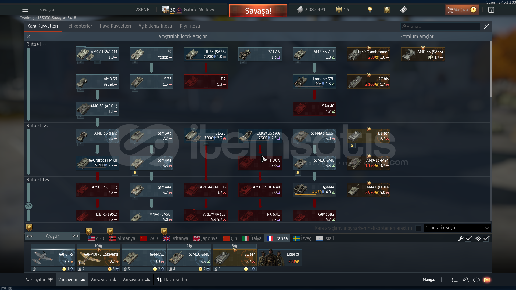
Task: Click the Arama search field
Action: [x=441, y=26]
